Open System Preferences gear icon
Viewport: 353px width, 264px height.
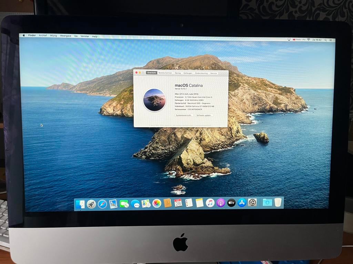(252, 202)
